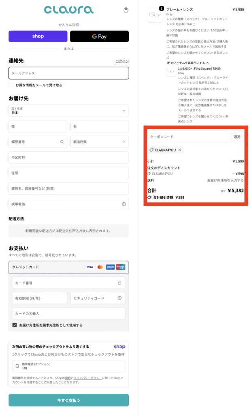The width and height of the screenshot is (251, 415).
Task: Click the search icon in postal code field
Action: click(62, 142)
